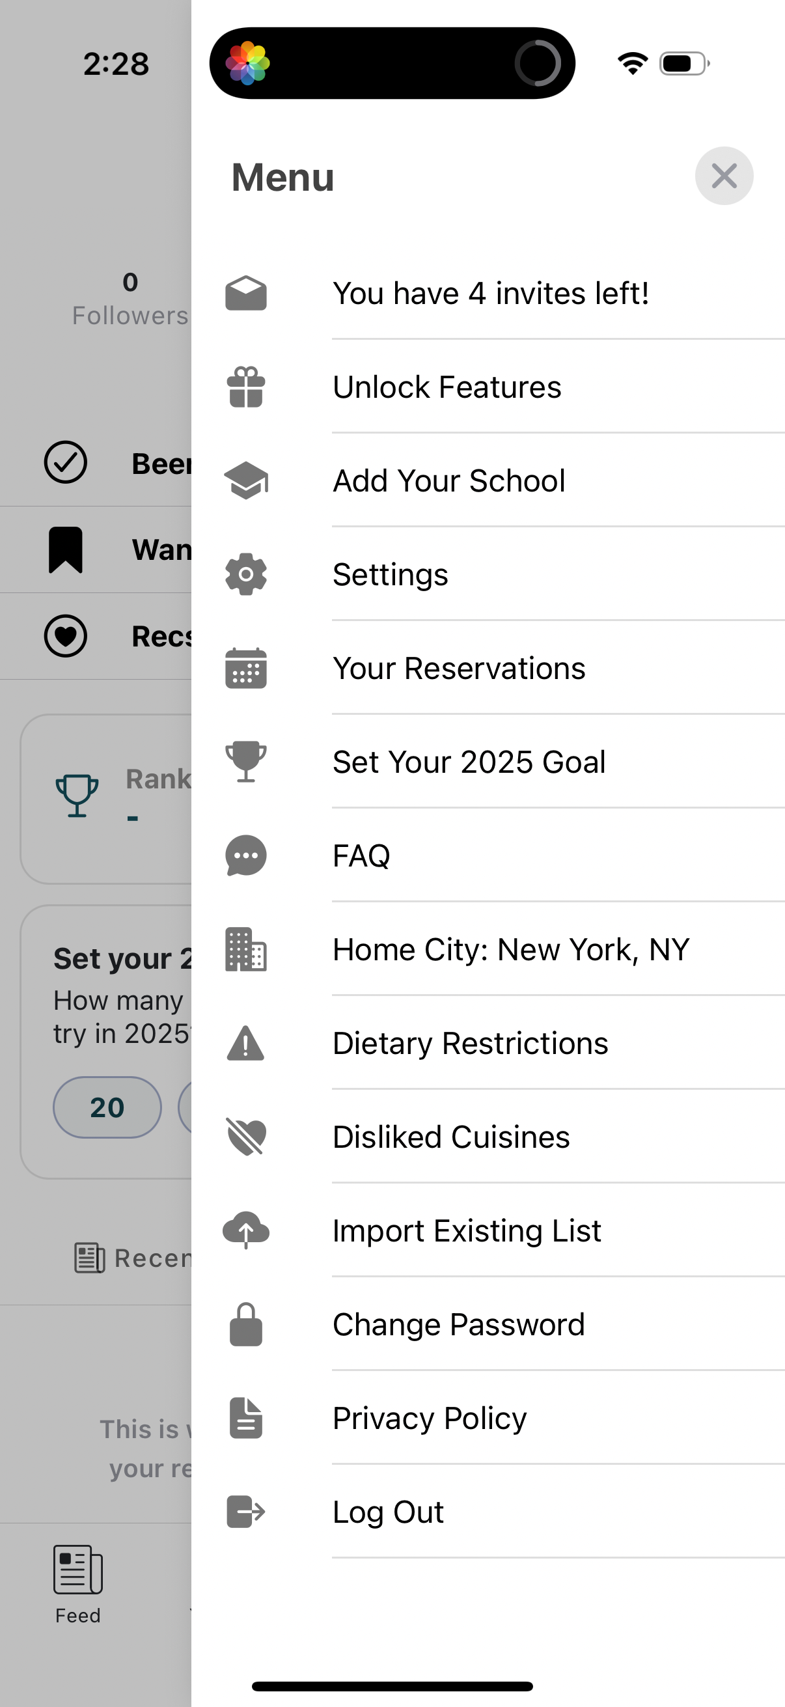785x1707 pixels.
Task: Open Your Reservations
Action: (458, 668)
